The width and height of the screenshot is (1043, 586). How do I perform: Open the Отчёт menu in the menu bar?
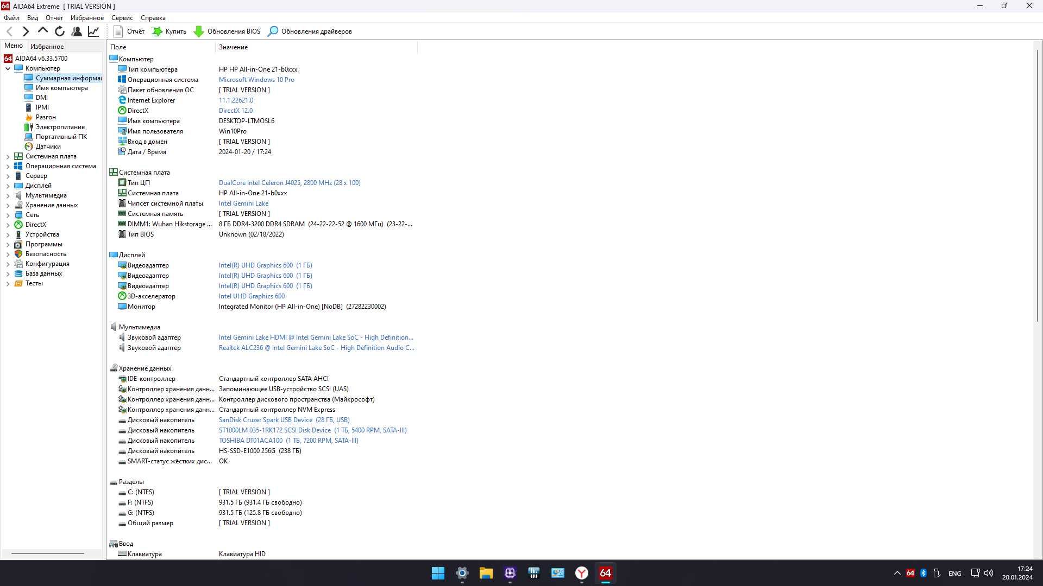tap(54, 18)
